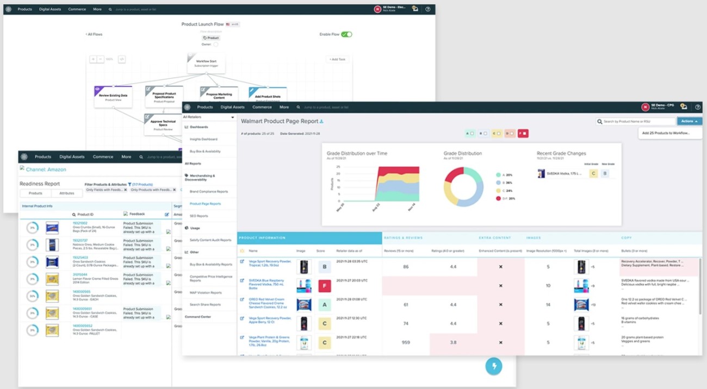The image size is (707, 389).
Task: Click the download icon beside Walmart Product Page Report
Action: click(x=321, y=122)
